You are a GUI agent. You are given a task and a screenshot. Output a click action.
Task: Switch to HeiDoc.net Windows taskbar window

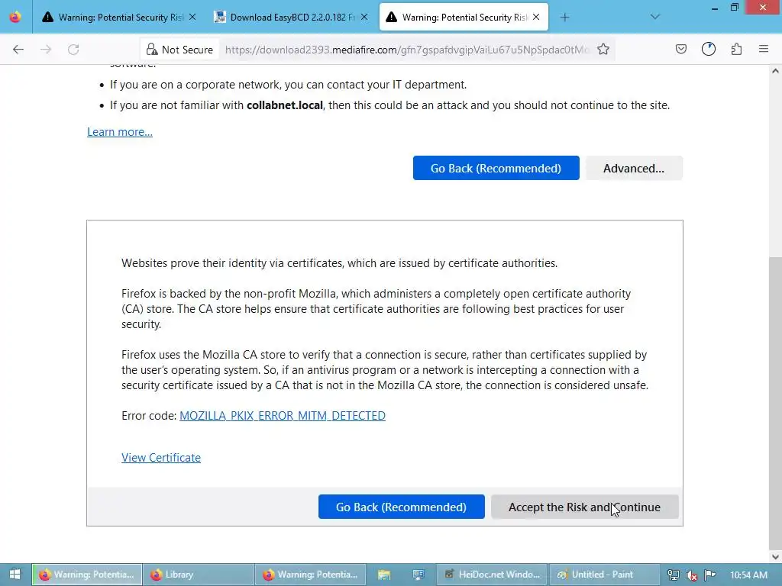click(493, 575)
